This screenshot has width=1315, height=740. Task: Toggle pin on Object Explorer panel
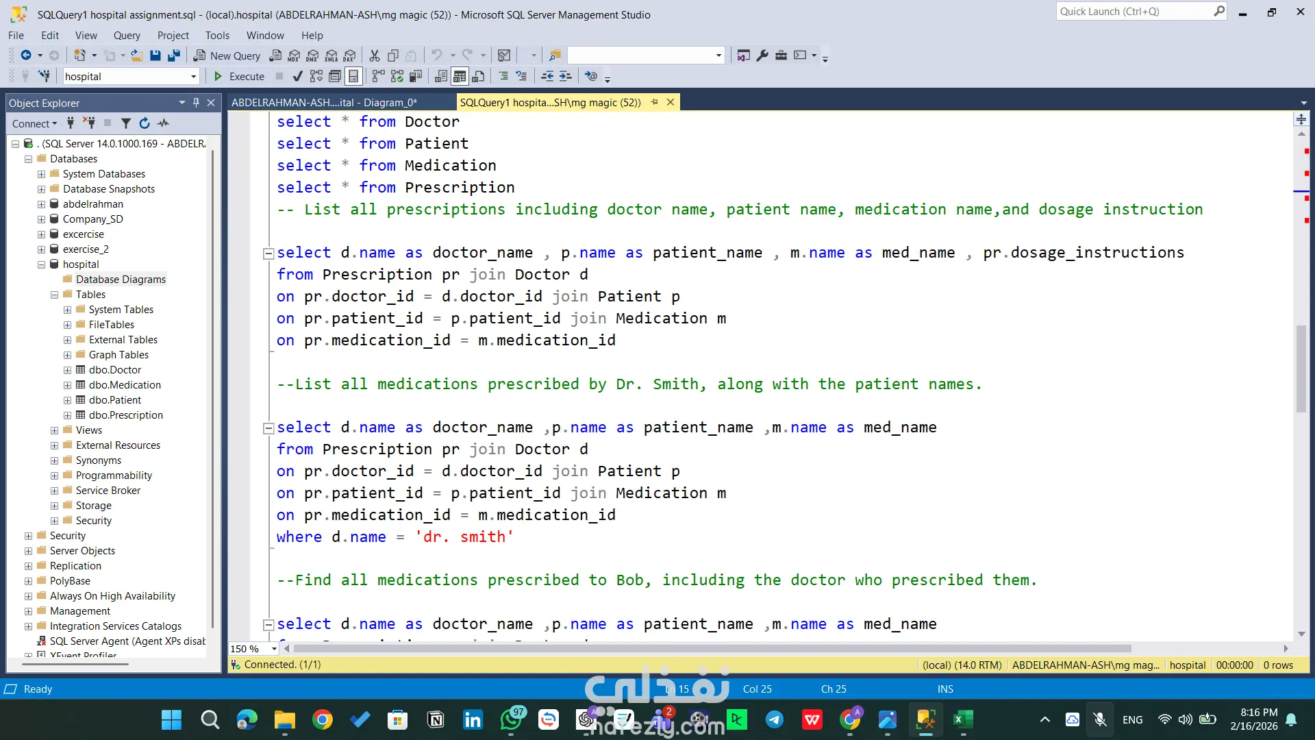point(196,103)
